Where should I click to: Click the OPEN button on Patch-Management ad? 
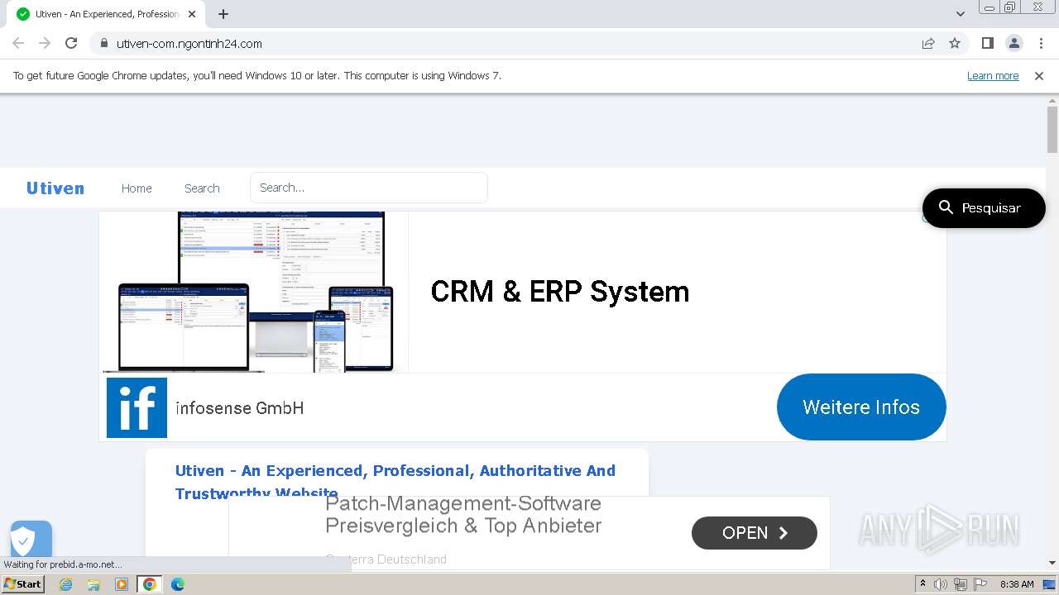(755, 533)
